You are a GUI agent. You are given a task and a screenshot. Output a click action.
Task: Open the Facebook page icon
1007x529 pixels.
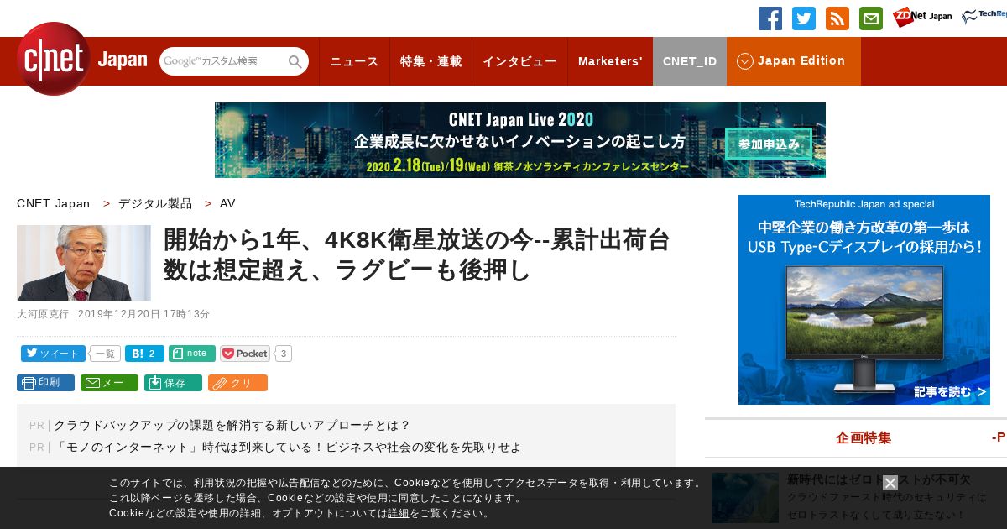pos(770,18)
